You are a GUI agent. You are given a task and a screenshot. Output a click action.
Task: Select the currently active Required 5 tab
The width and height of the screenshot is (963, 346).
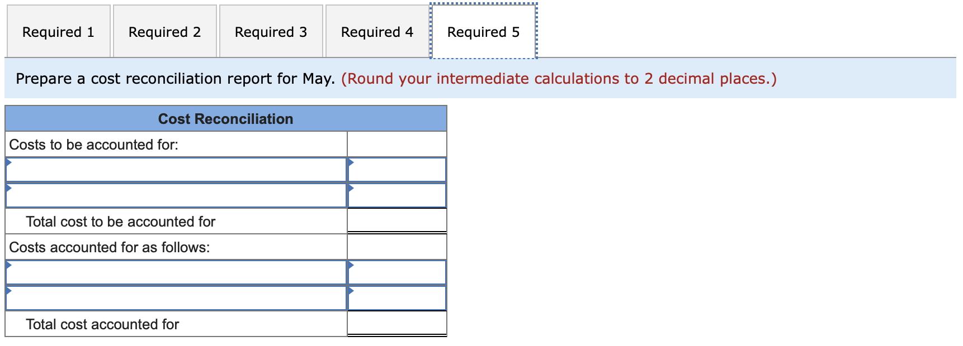click(x=483, y=32)
